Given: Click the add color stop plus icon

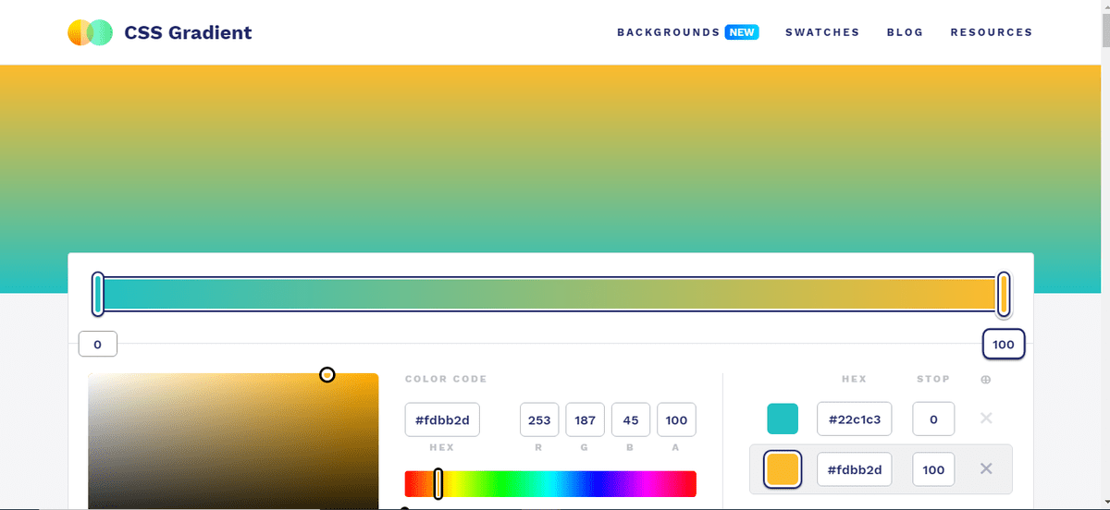Looking at the screenshot, I should coord(985,379).
